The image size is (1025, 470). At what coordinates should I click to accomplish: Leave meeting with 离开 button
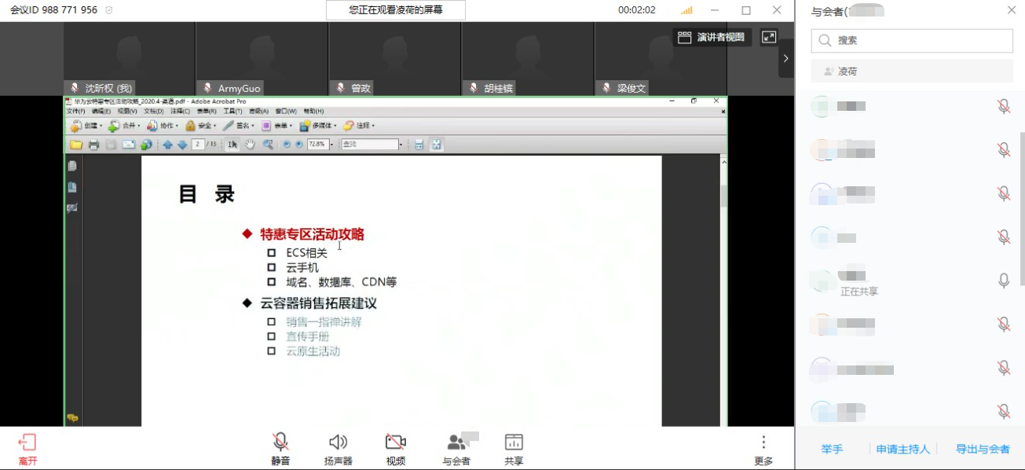[27, 449]
